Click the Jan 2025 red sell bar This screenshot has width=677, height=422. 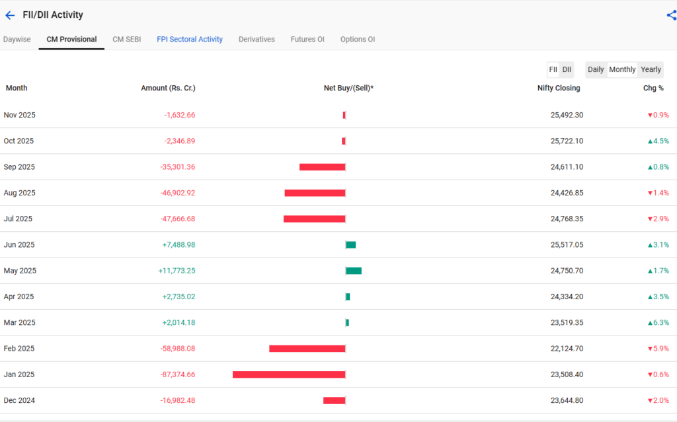(x=289, y=374)
